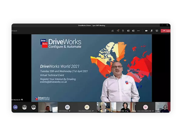
Task: Click the shared DriveWorks World 2021 heading
Action: 60,66
